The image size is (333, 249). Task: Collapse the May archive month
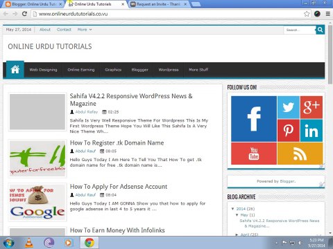click(x=237, y=215)
